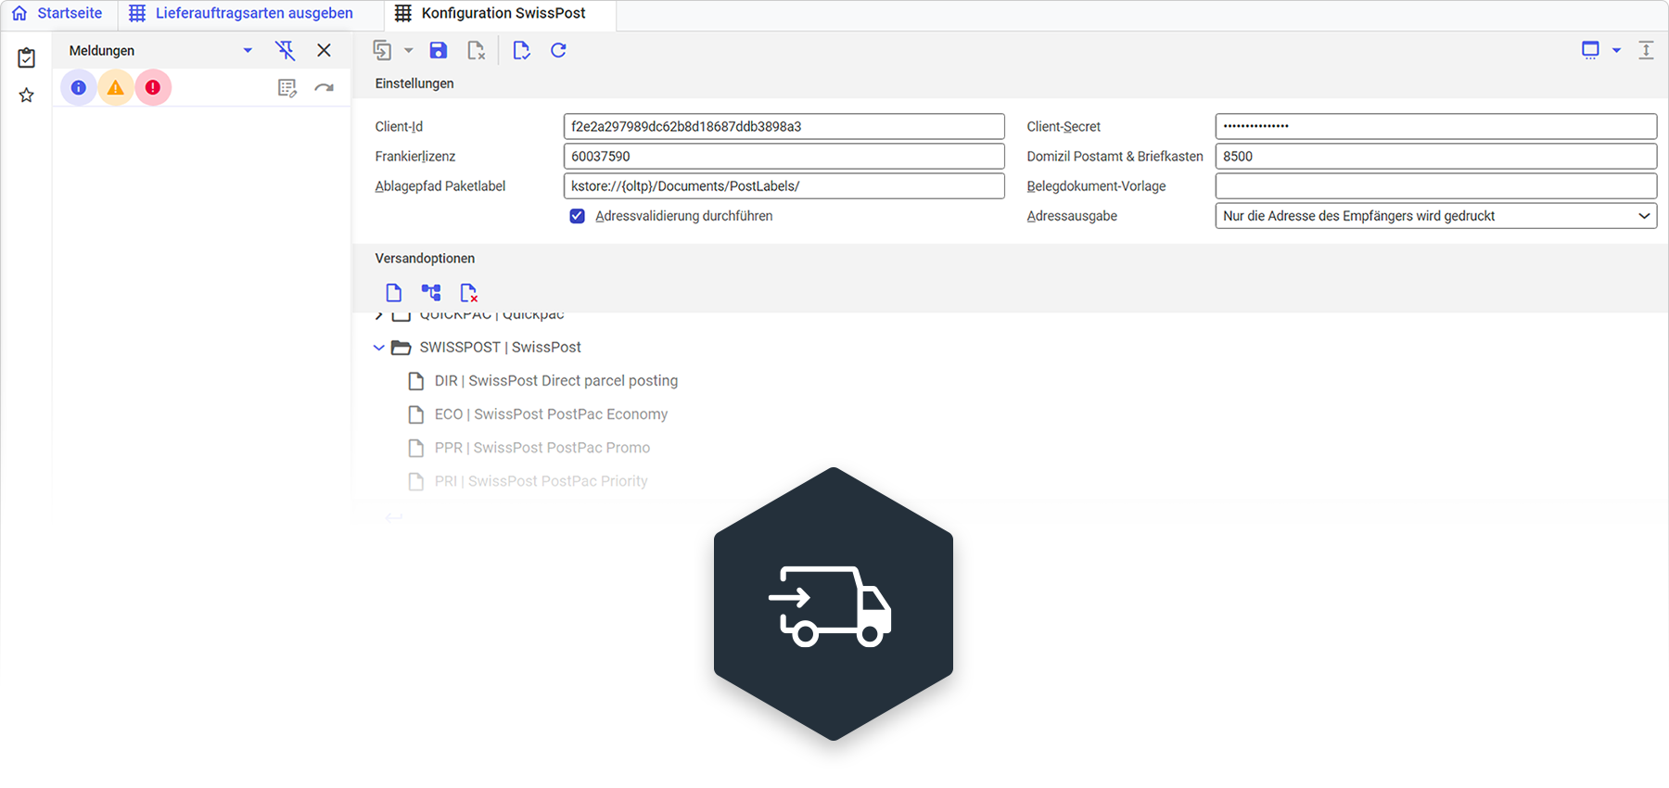Click into the Frankierlizenz input field
1669x788 pixels.
(x=784, y=157)
